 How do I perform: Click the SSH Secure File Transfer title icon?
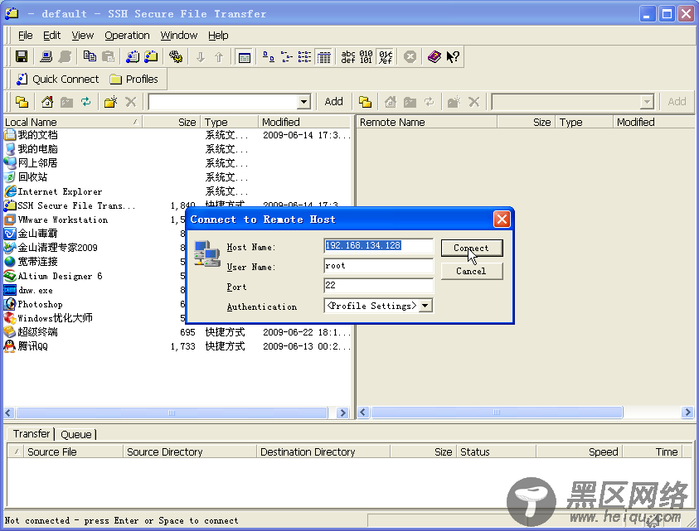tap(12, 13)
